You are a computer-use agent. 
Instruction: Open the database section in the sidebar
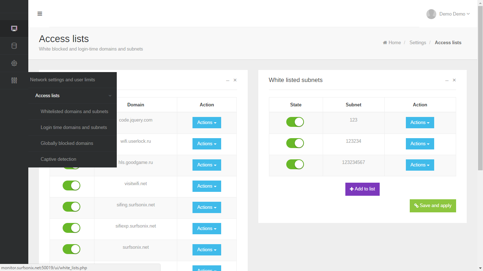[x=14, y=46]
